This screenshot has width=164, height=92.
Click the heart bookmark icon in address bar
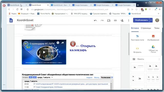pyautogui.click(x=136, y=9)
